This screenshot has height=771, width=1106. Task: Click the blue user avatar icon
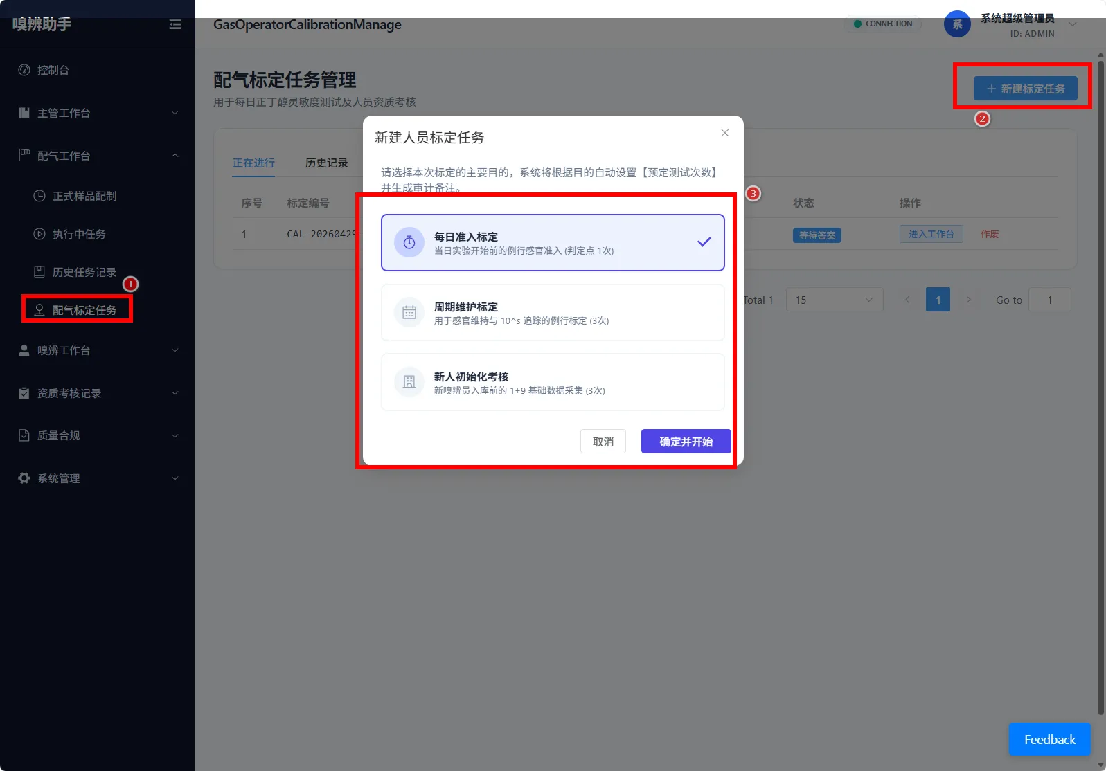(957, 24)
